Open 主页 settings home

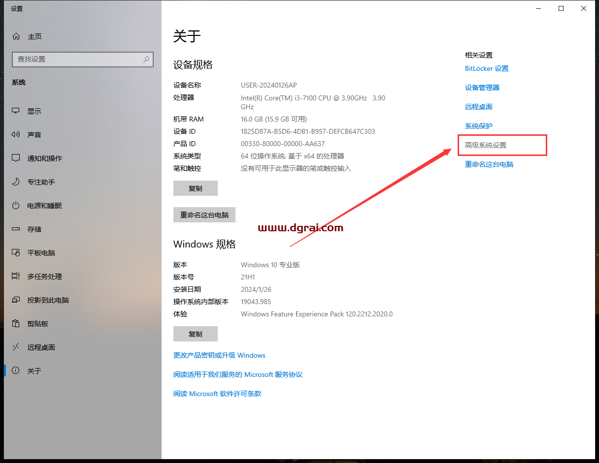(x=83, y=36)
